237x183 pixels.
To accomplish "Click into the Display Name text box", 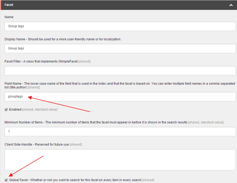I will [120, 48].
